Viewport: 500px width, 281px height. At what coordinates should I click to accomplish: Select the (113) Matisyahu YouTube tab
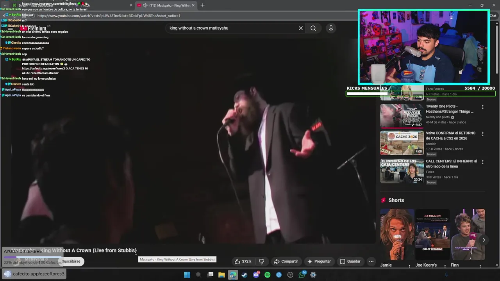[x=166, y=5]
